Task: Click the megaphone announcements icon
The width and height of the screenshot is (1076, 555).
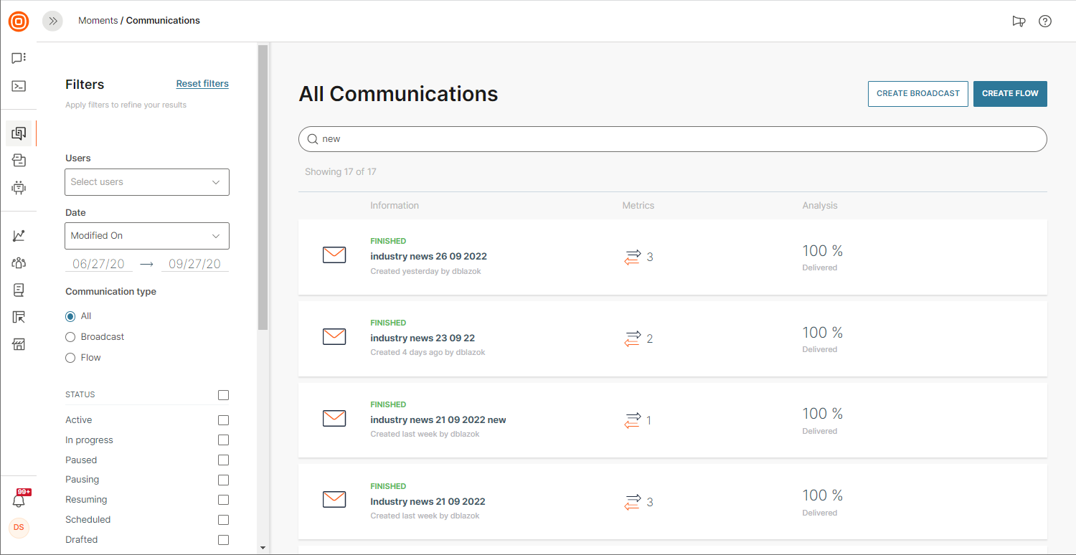Action: pos(1019,22)
